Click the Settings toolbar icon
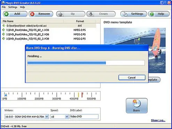This screenshot has width=172, height=129. (125, 14)
